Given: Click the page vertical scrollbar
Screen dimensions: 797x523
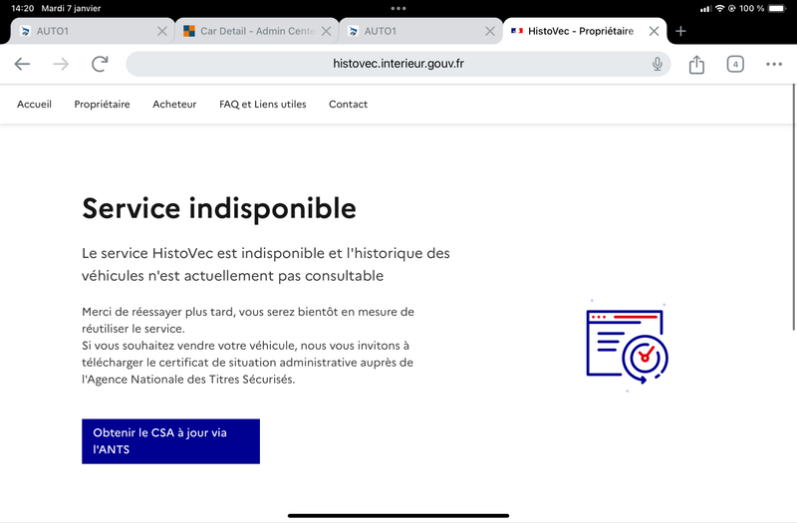Looking at the screenshot, I should (x=794, y=207).
